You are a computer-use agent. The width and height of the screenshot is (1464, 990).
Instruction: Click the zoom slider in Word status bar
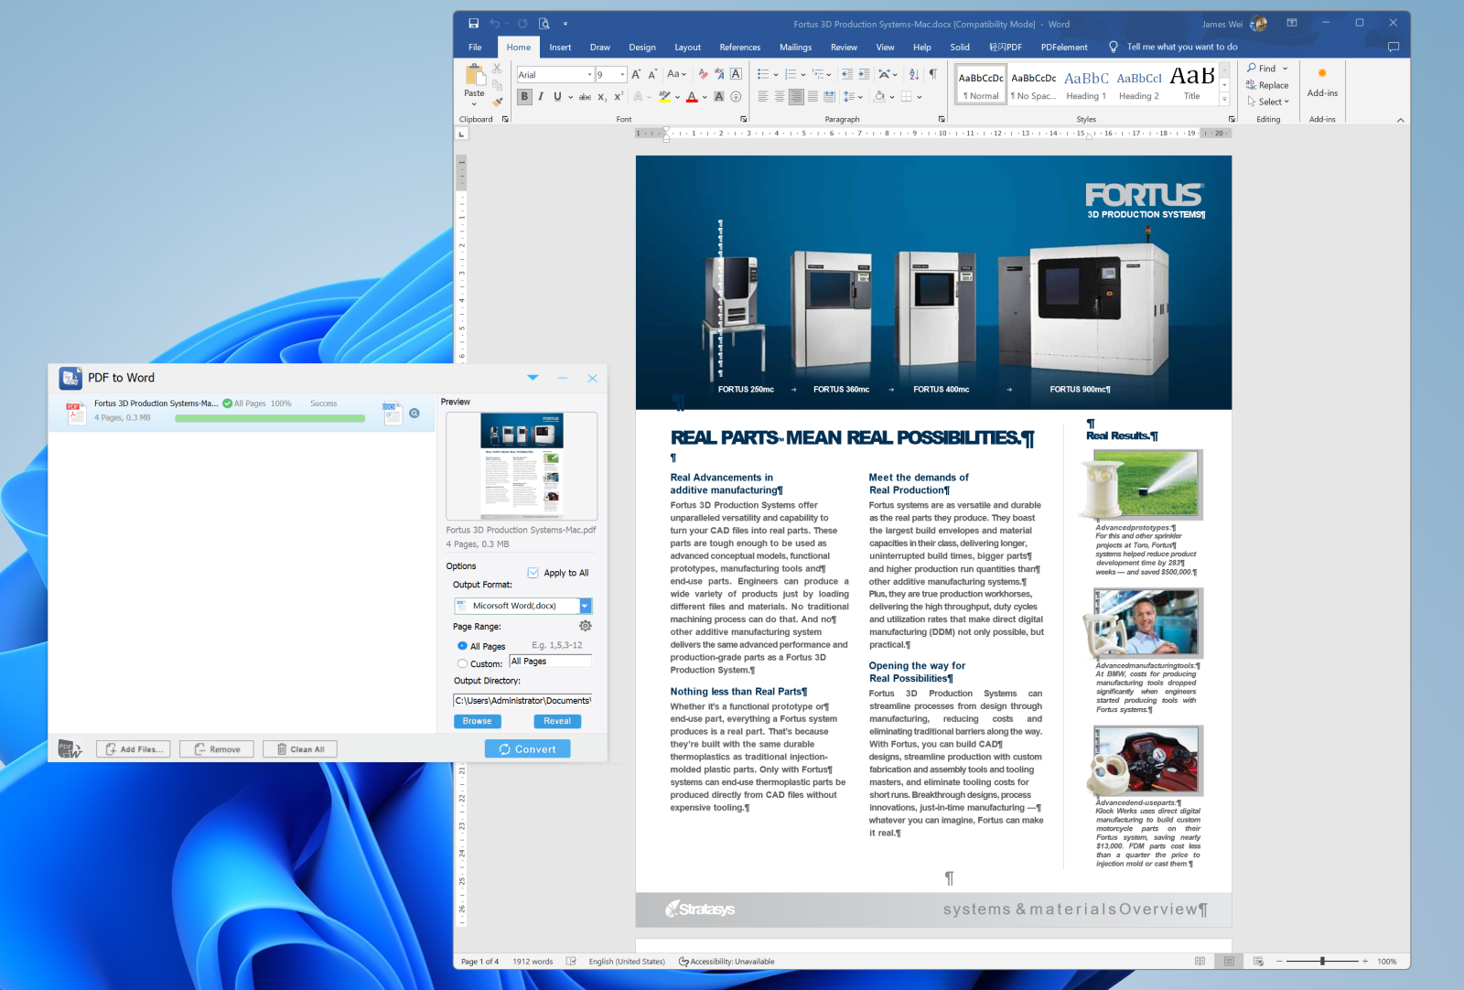[x=1322, y=961]
